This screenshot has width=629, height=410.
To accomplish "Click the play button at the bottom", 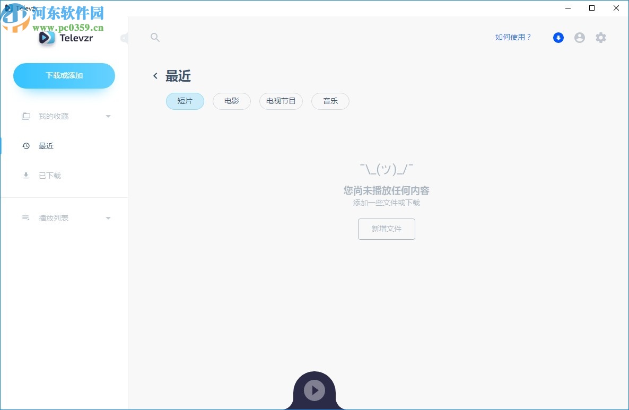I will coord(313,390).
